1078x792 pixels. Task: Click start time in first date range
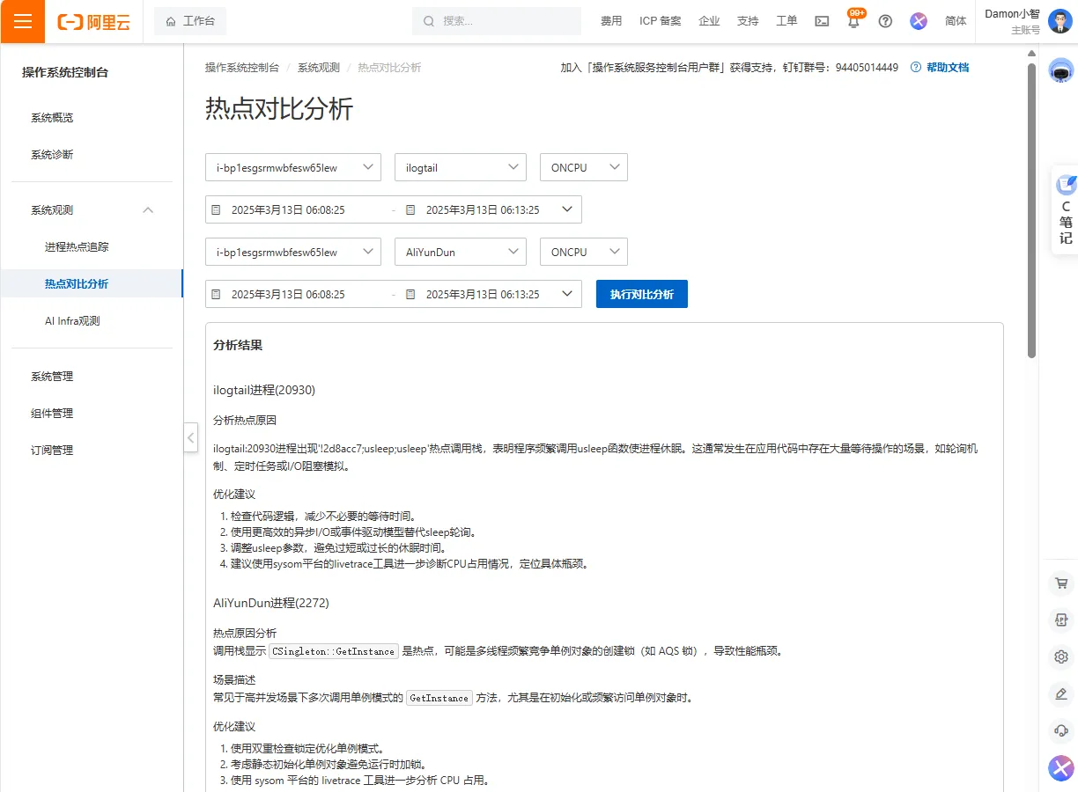[x=288, y=210]
